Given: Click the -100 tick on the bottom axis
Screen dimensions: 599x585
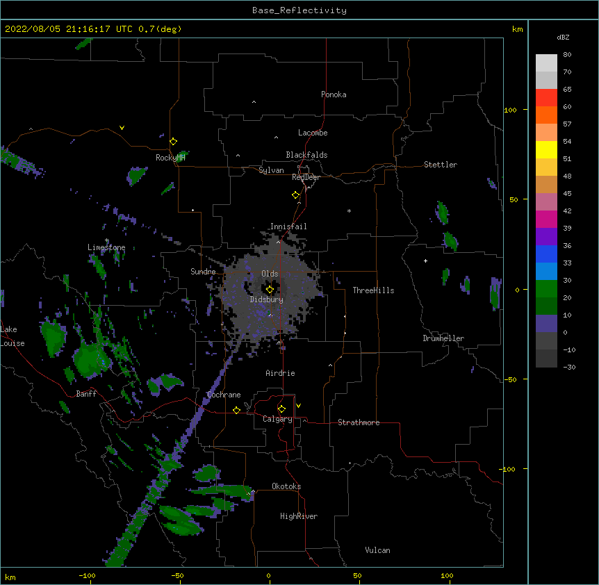Looking at the screenshot, I should point(88,575).
